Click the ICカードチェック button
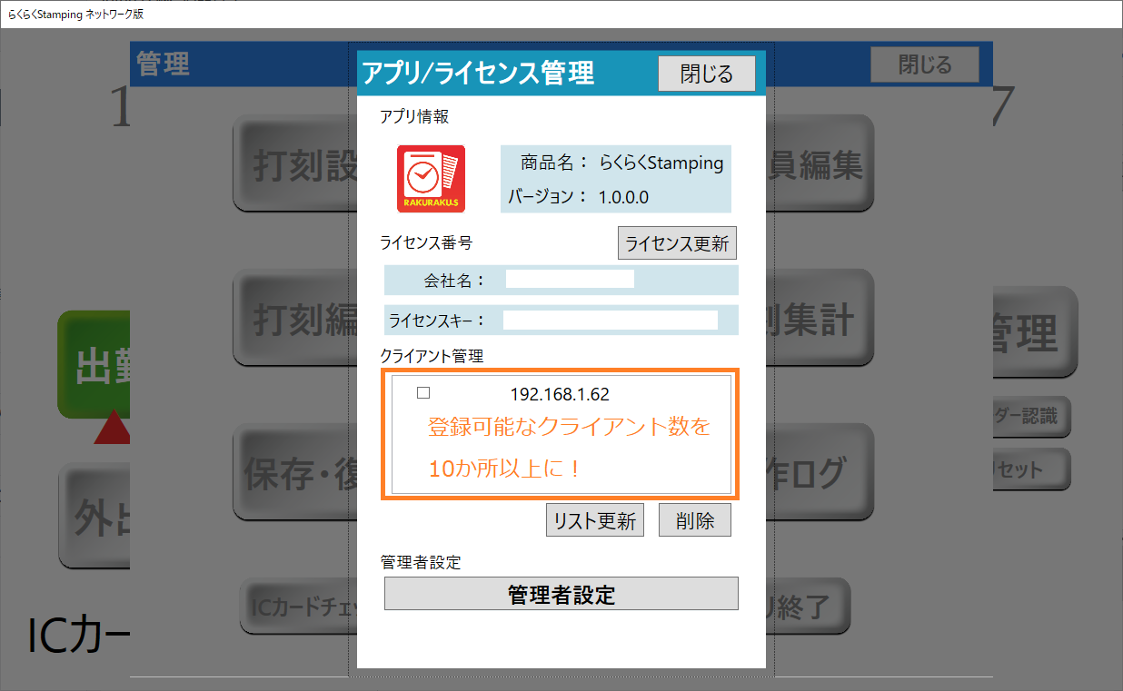 (300, 607)
